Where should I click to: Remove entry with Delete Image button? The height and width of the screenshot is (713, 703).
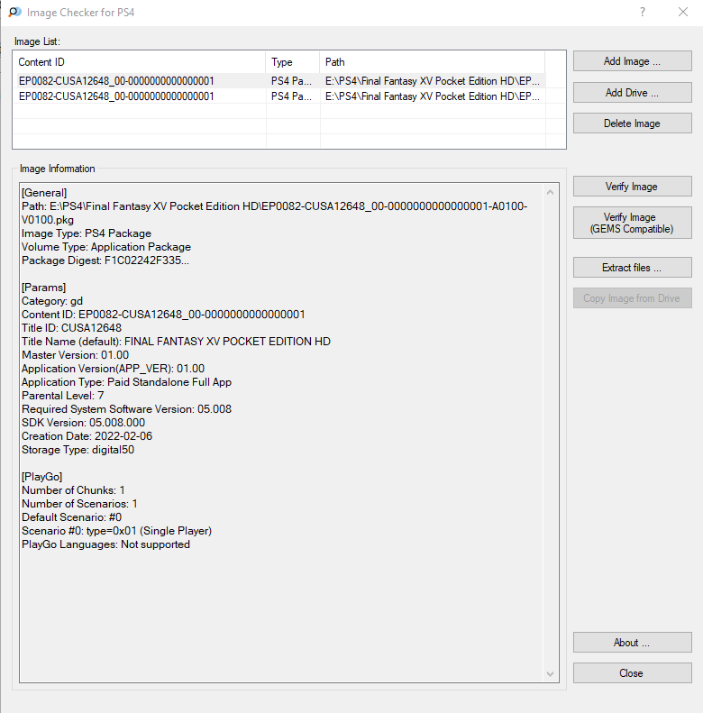click(x=632, y=123)
